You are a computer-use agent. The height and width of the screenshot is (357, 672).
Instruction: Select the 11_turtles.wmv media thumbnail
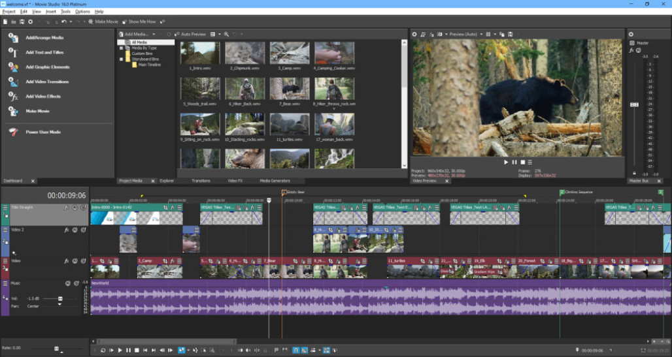(x=290, y=124)
